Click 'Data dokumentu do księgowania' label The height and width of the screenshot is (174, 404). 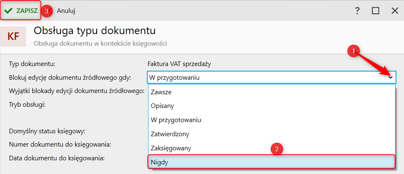56,158
